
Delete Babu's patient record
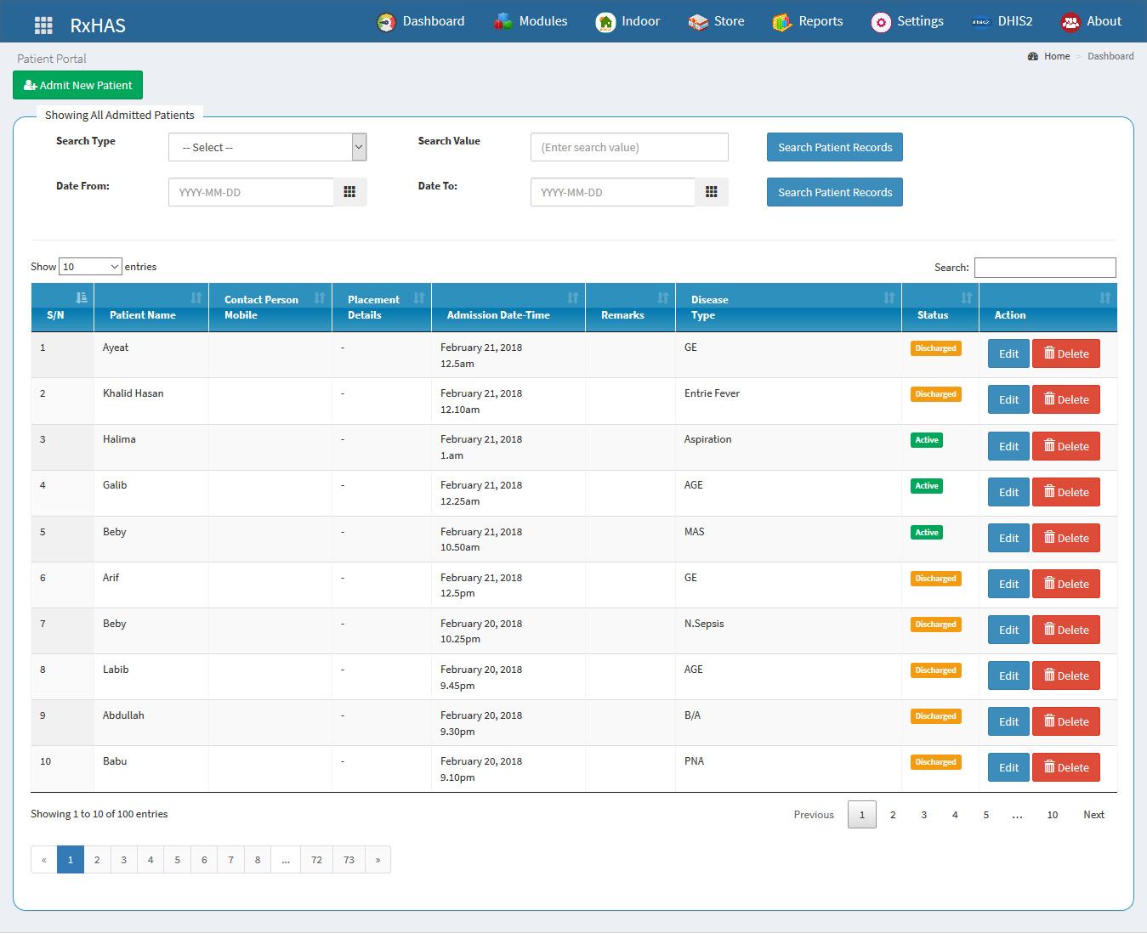coord(1065,766)
